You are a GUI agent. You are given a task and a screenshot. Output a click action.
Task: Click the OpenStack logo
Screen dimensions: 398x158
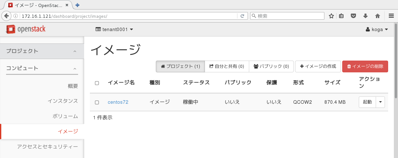pyautogui.click(x=26, y=30)
